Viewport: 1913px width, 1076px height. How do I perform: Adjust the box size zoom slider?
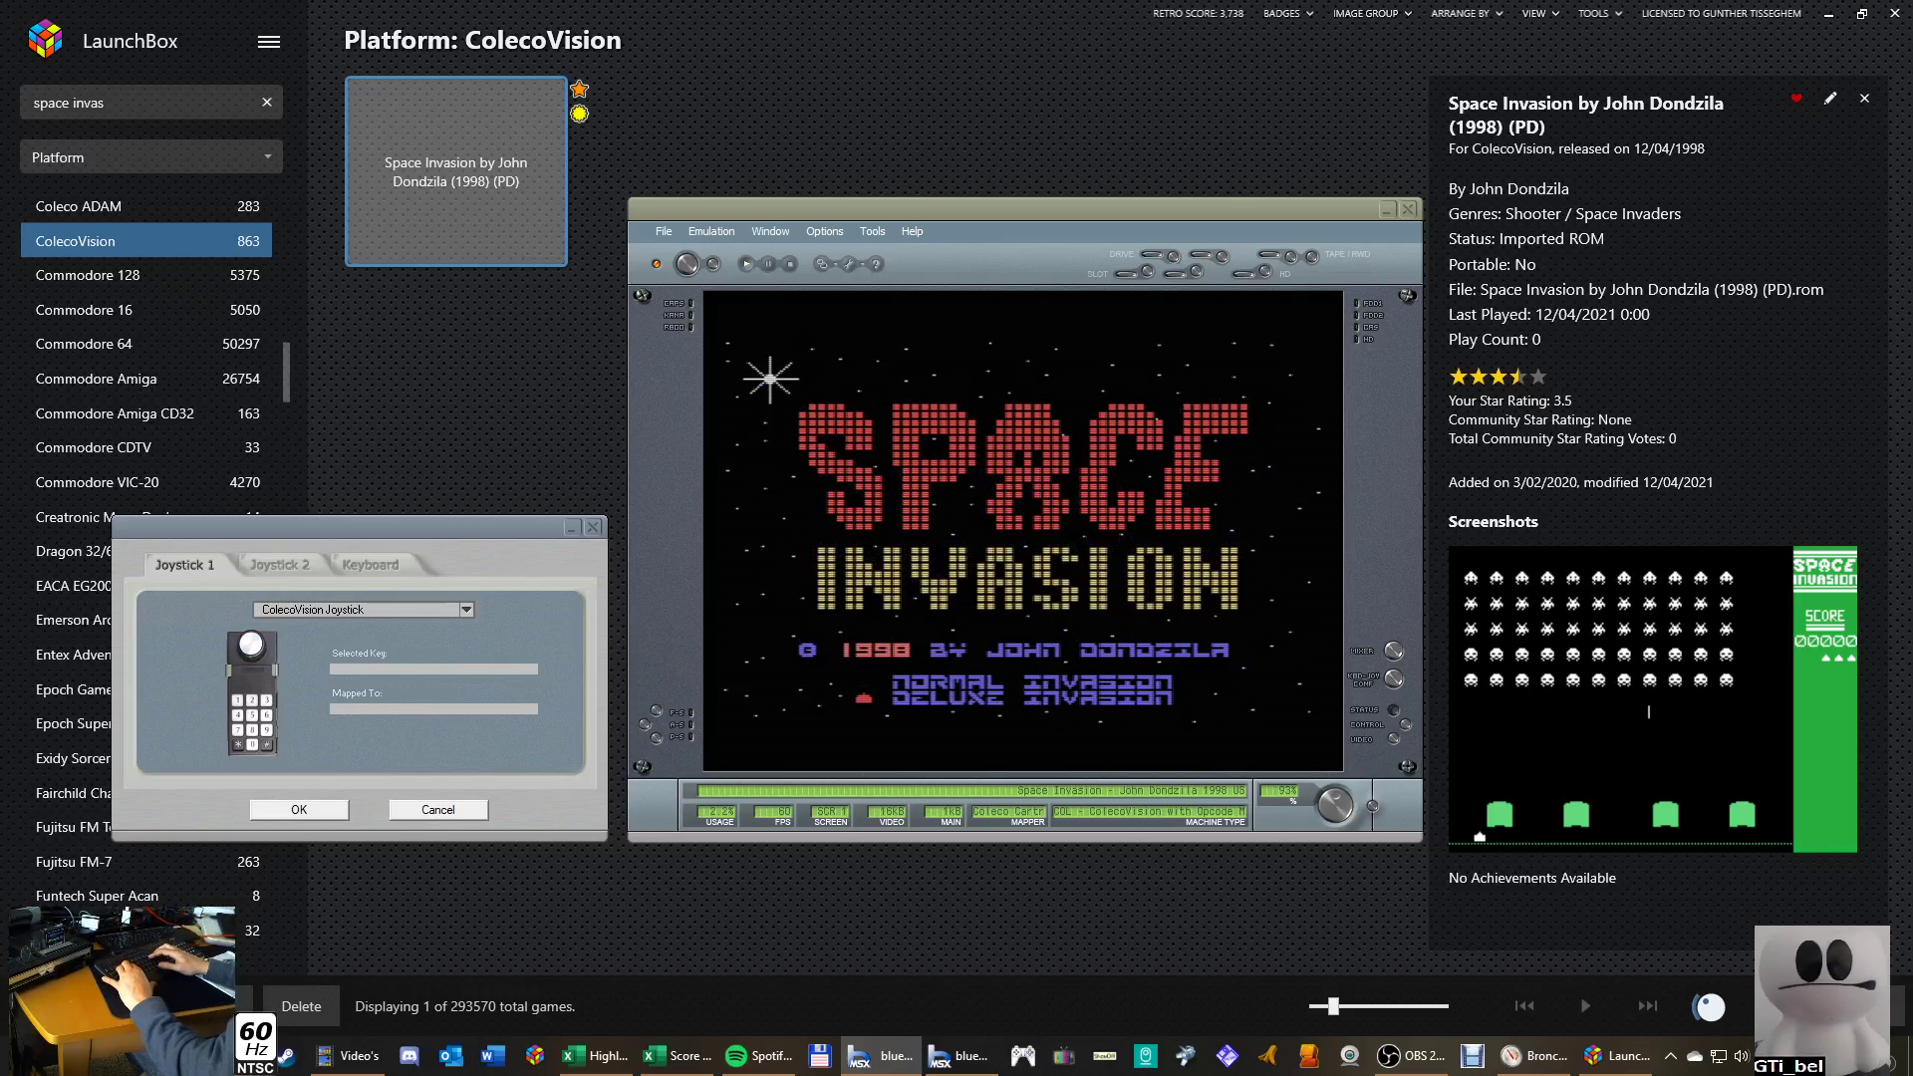[x=1333, y=1006]
